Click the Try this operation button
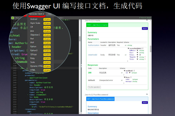Screen dimensions: 175x116 pos(94,87)
